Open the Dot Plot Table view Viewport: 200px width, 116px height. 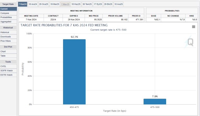click(x=3, y=56)
